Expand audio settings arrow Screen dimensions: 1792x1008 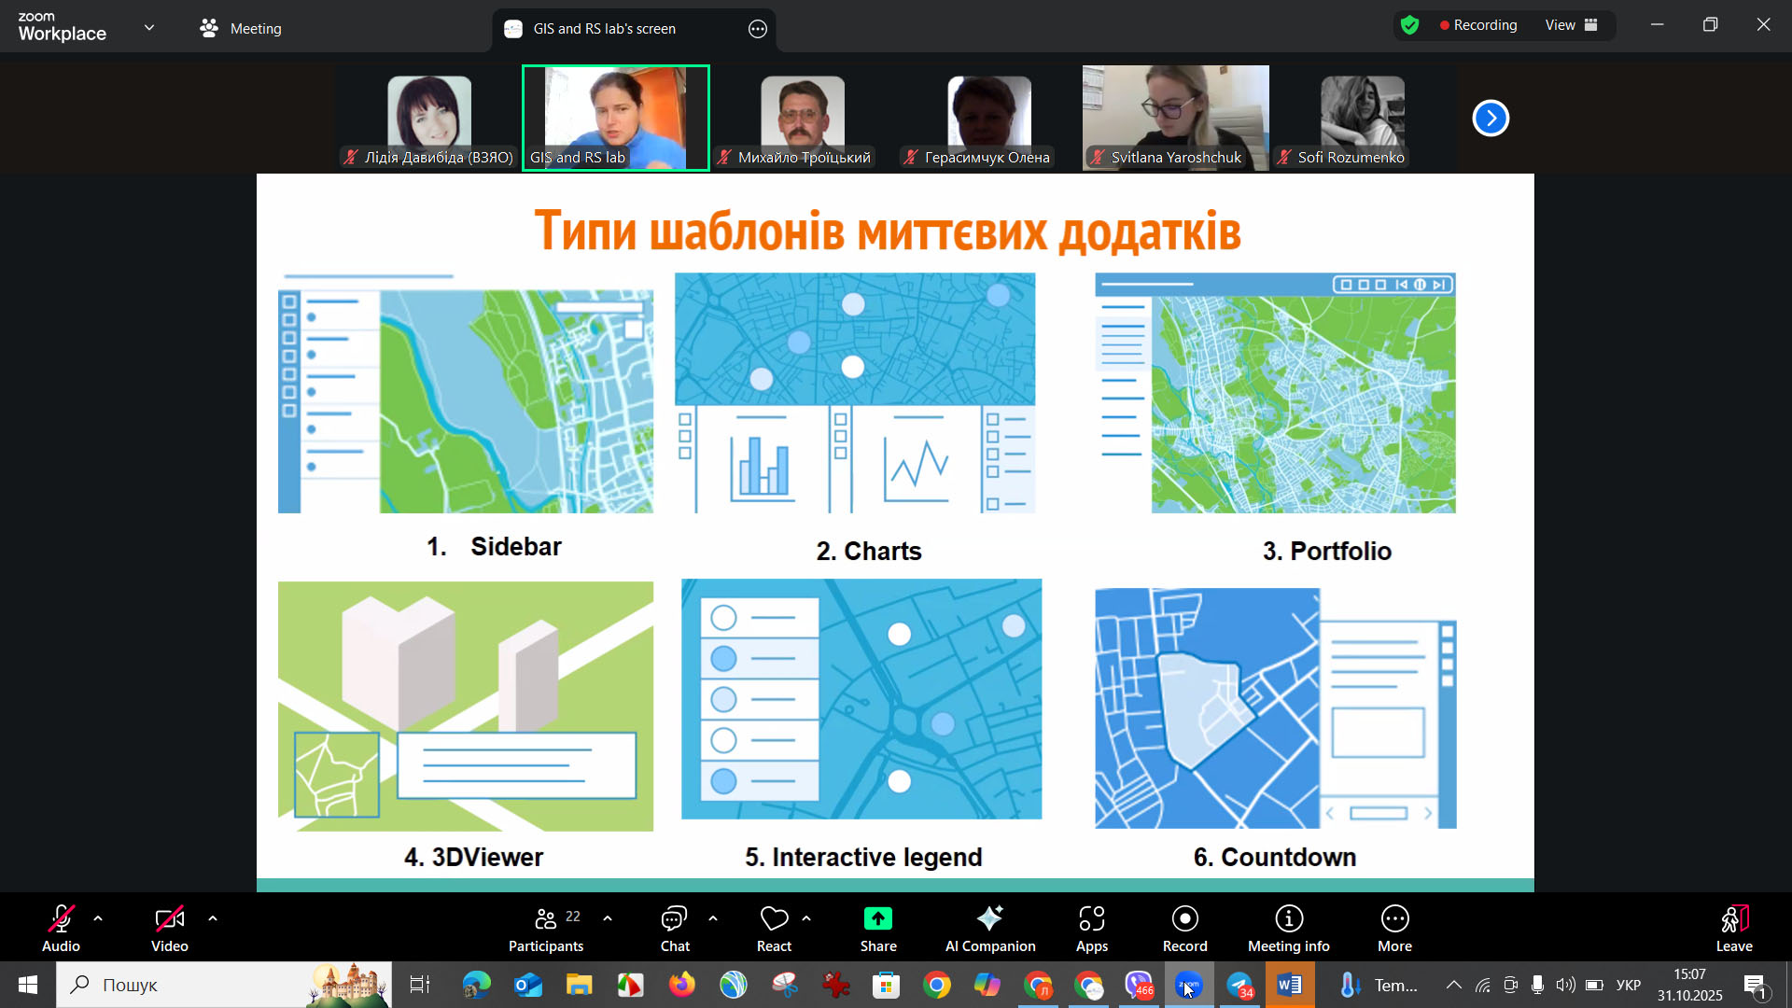pyautogui.click(x=98, y=918)
